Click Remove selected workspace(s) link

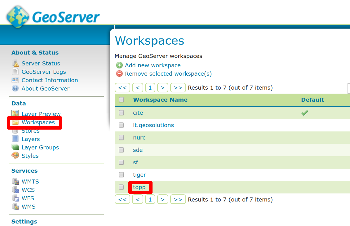168,74
